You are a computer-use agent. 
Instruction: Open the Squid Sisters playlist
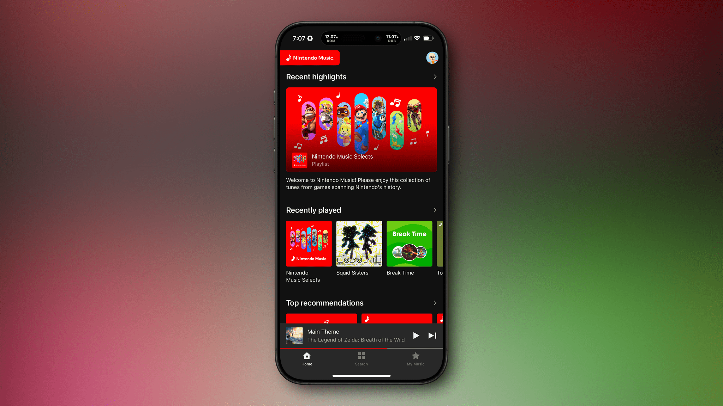(x=359, y=244)
